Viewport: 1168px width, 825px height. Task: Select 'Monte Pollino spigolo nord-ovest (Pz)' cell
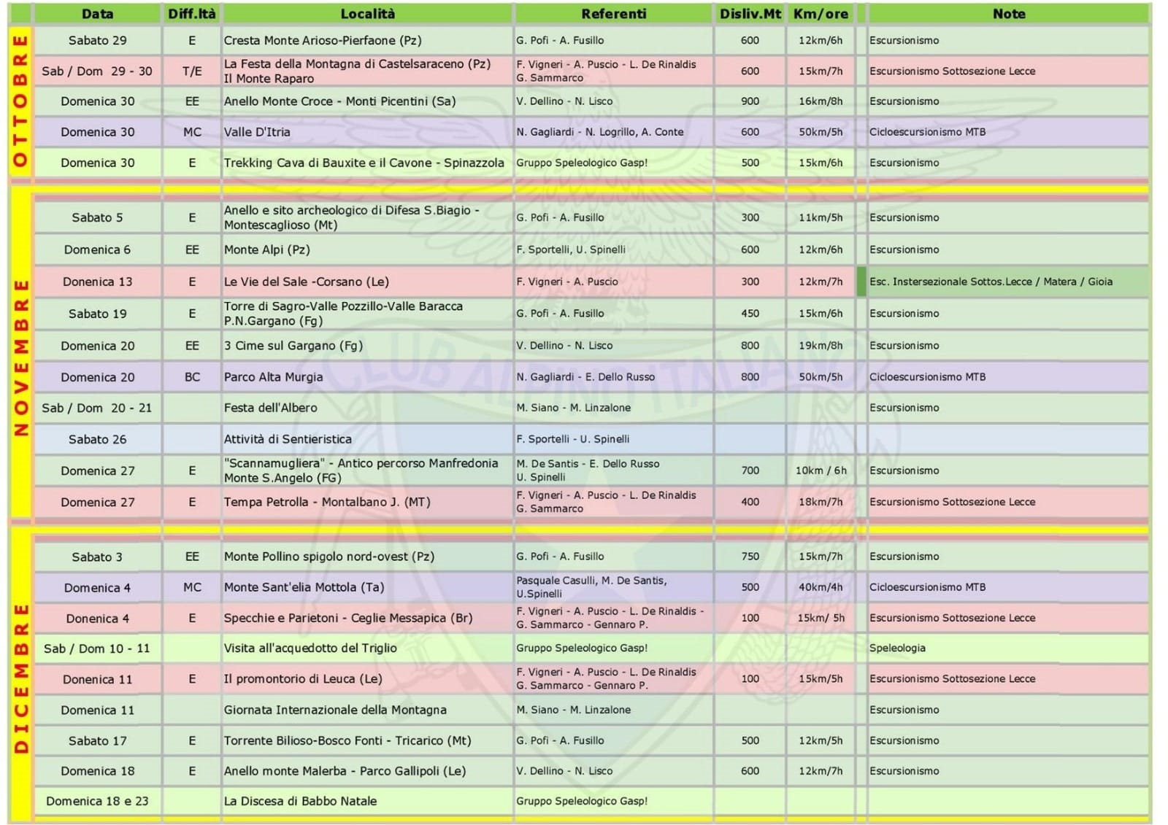[367, 557]
